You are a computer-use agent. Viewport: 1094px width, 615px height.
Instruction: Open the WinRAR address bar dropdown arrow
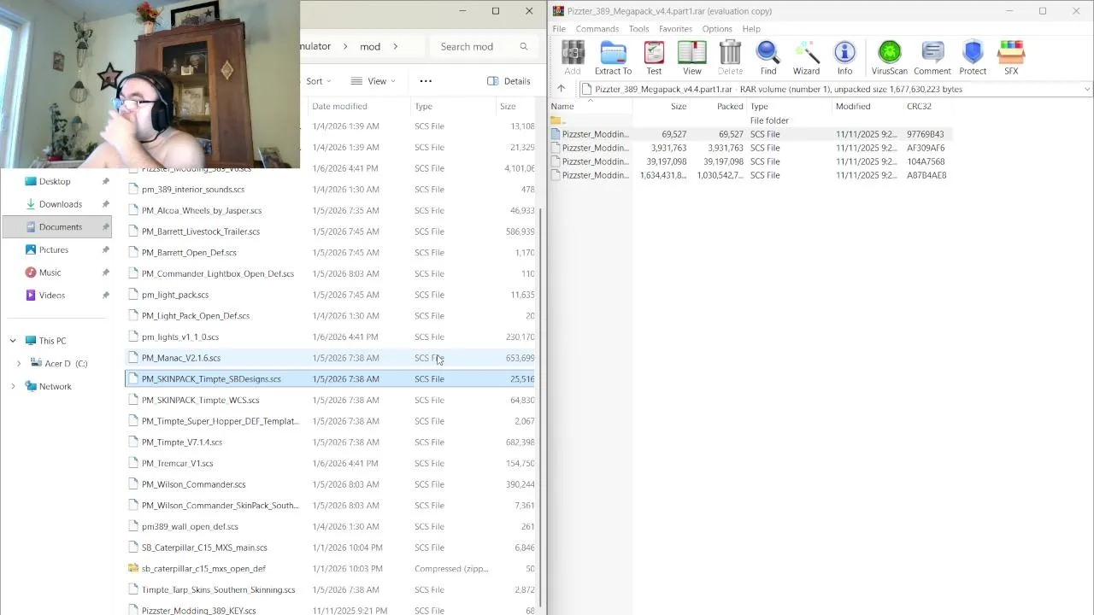1086,89
